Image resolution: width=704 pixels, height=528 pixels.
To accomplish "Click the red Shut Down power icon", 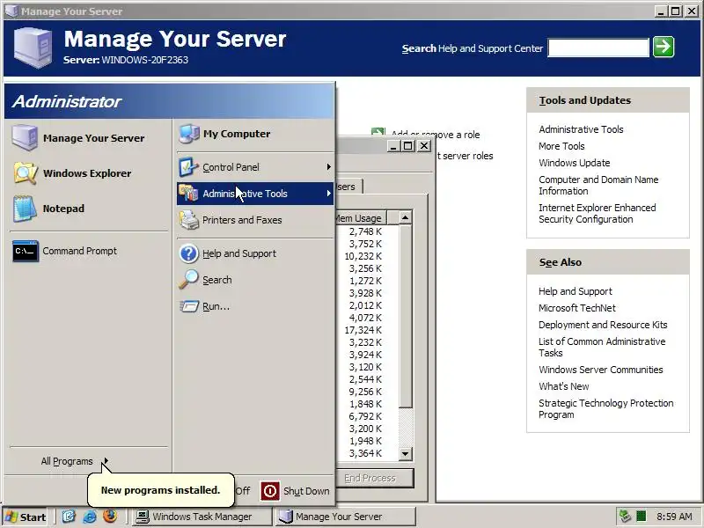I will click(270, 491).
